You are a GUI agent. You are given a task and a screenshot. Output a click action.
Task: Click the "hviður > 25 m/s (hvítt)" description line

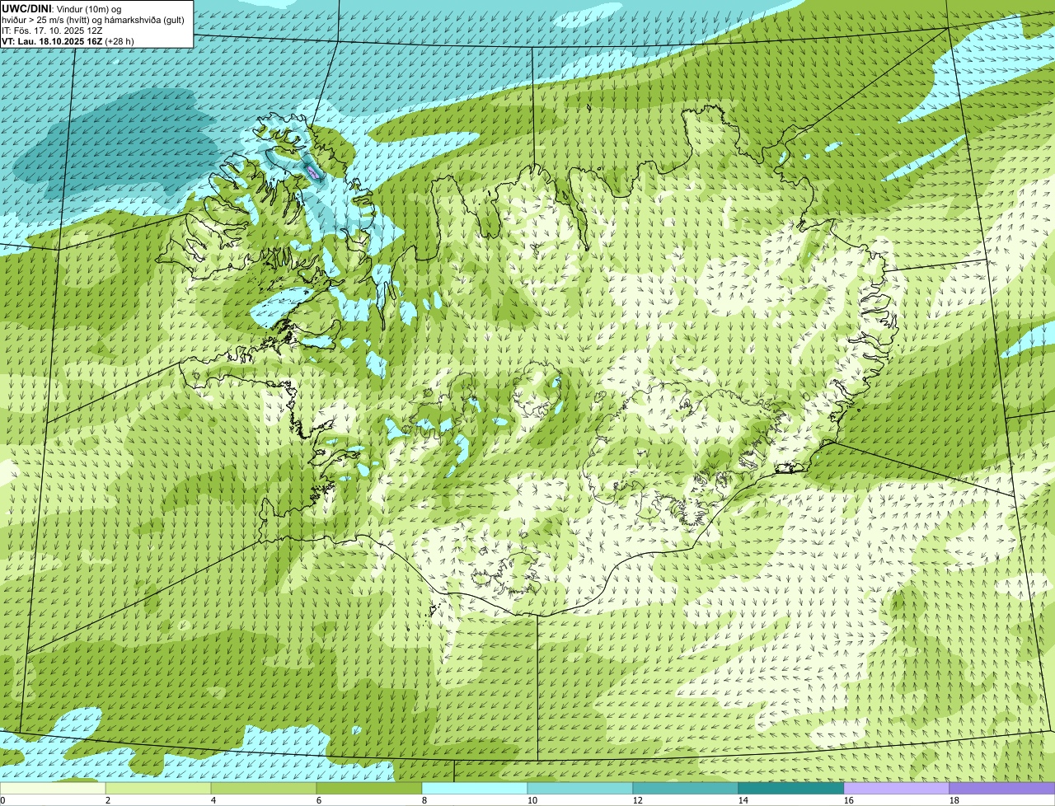point(93,19)
